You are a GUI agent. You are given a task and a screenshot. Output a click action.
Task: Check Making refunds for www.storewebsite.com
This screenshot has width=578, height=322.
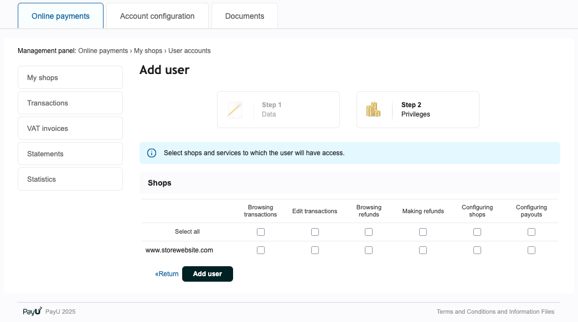pos(423,250)
